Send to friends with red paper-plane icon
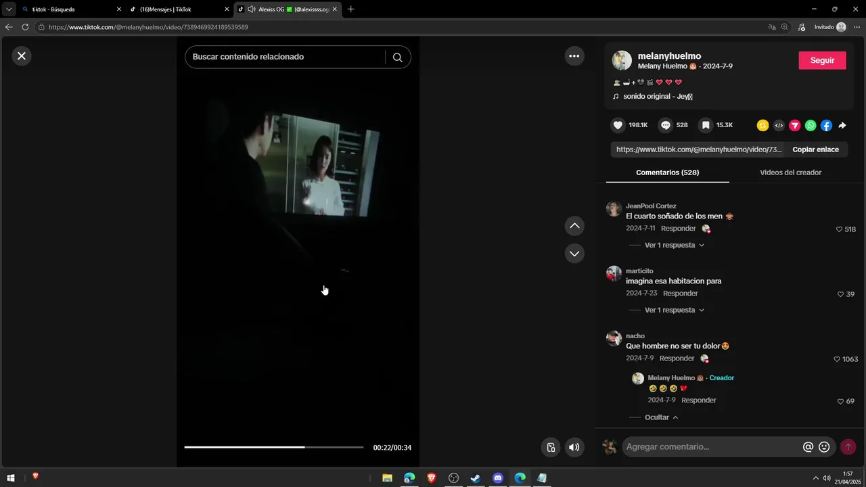866x487 pixels. point(795,125)
